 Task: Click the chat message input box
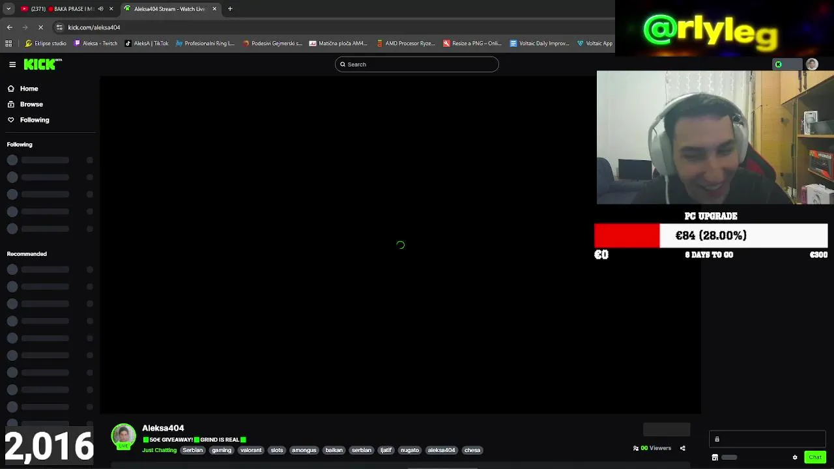click(x=768, y=440)
